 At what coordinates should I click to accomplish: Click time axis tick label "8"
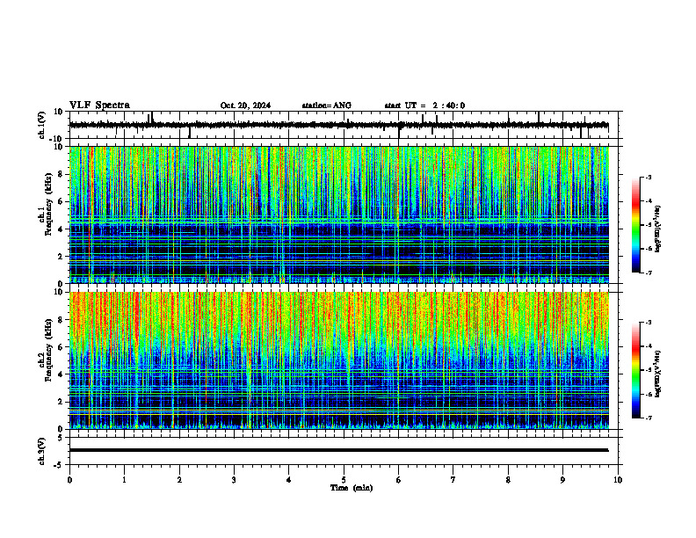(x=508, y=480)
